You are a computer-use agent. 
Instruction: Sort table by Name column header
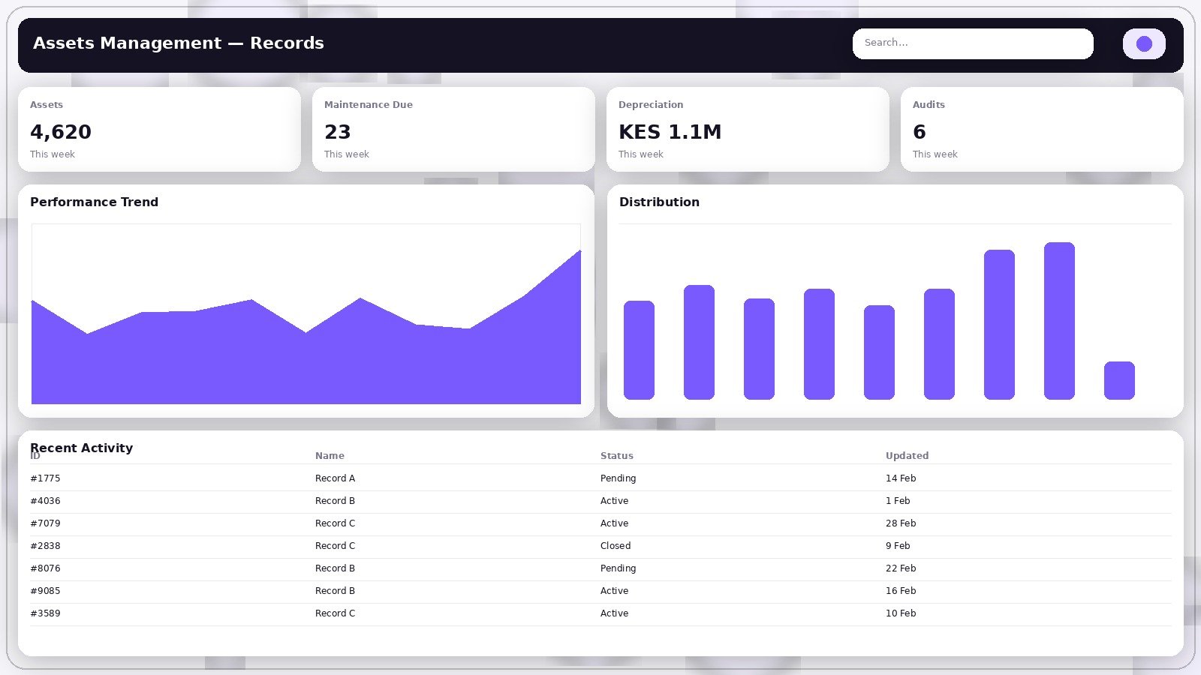[330, 455]
